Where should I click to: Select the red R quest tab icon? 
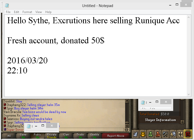click(188, 134)
